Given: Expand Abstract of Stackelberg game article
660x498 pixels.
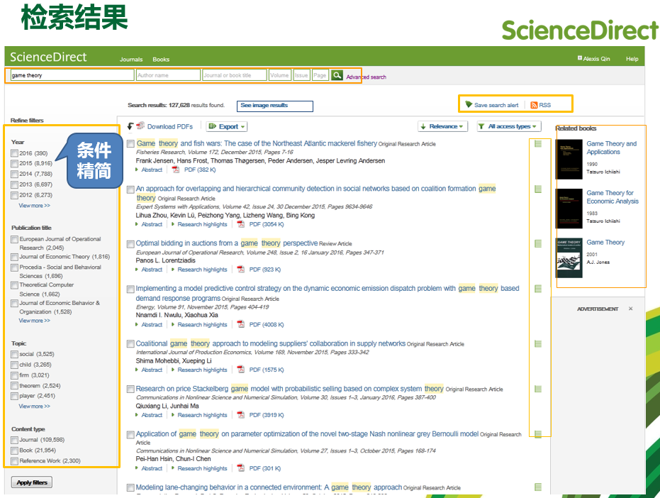Looking at the screenshot, I should click(x=152, y=415).
